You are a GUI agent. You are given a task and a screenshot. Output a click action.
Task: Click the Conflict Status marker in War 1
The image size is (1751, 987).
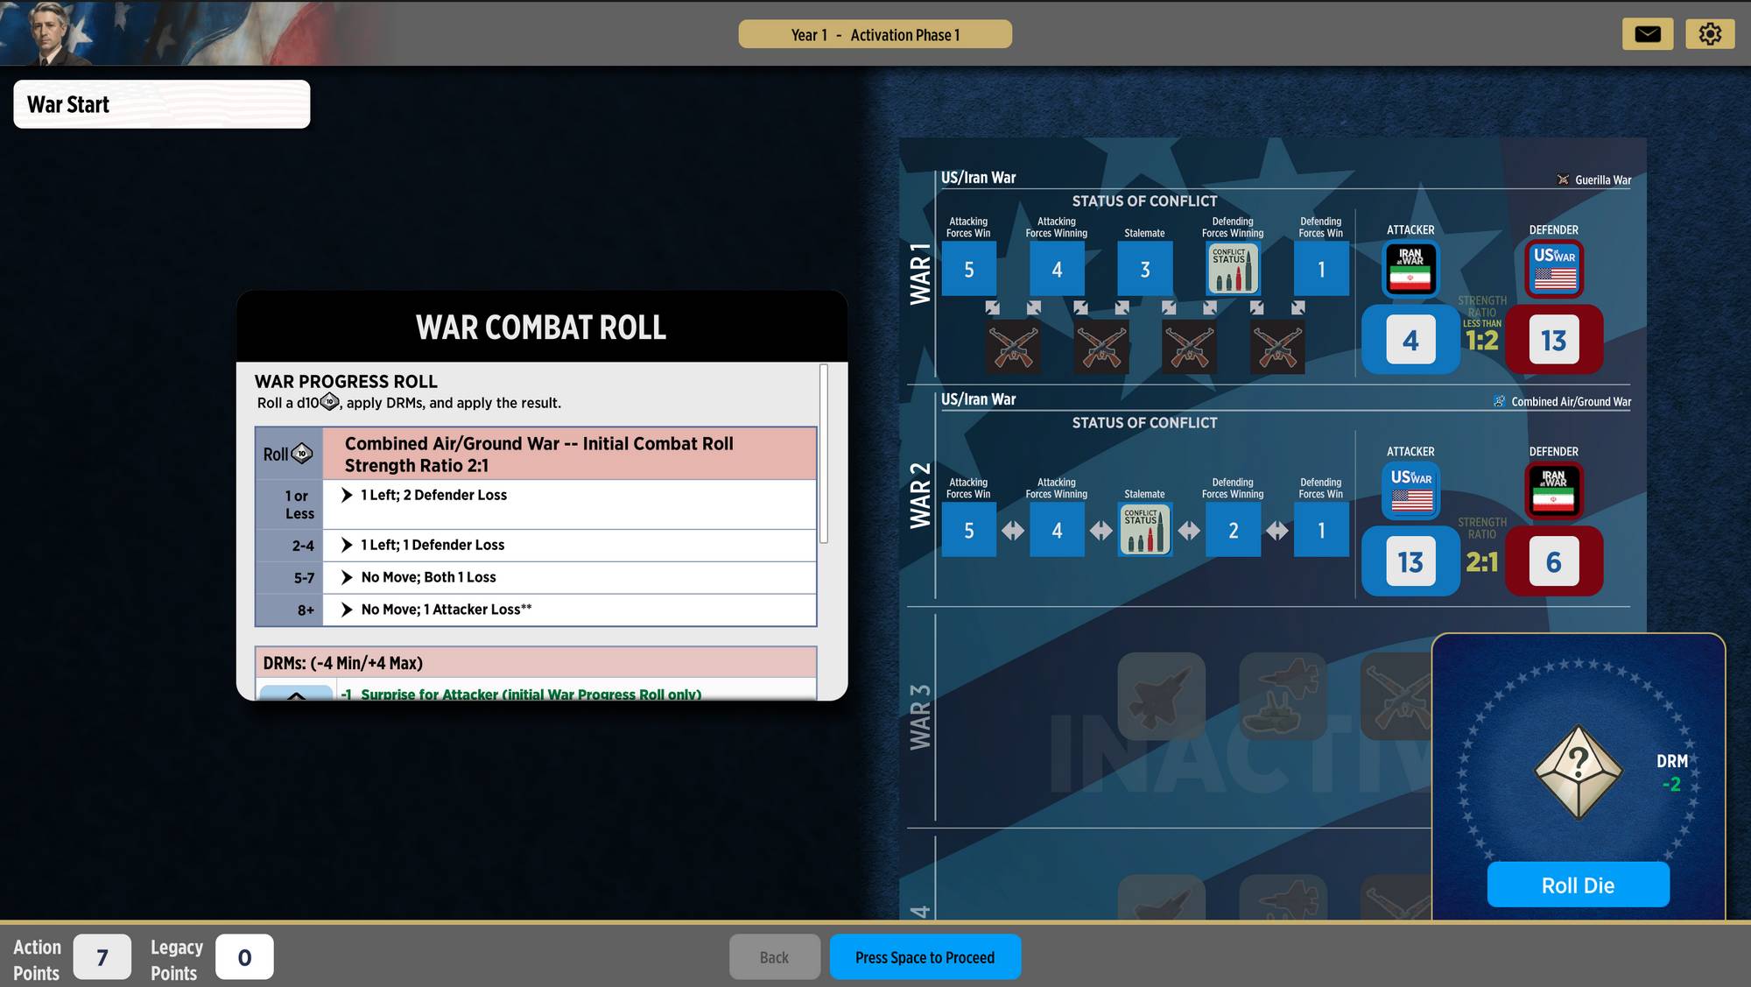(1233, 269)
